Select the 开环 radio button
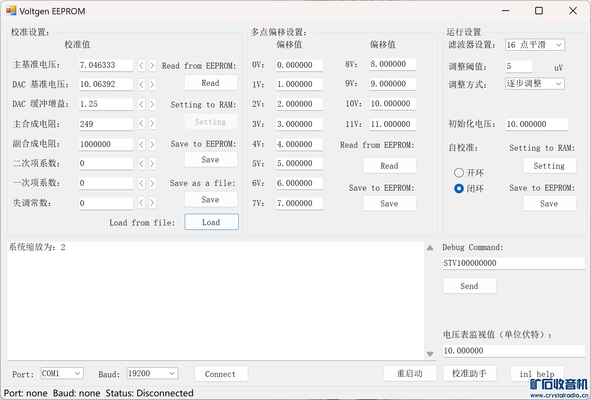This screenshot has height=400, width=591. (x=459, y=173)
